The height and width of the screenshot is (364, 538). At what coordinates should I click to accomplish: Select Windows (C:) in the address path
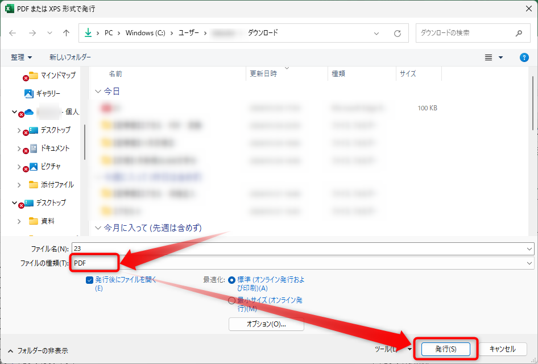(145, 33)
